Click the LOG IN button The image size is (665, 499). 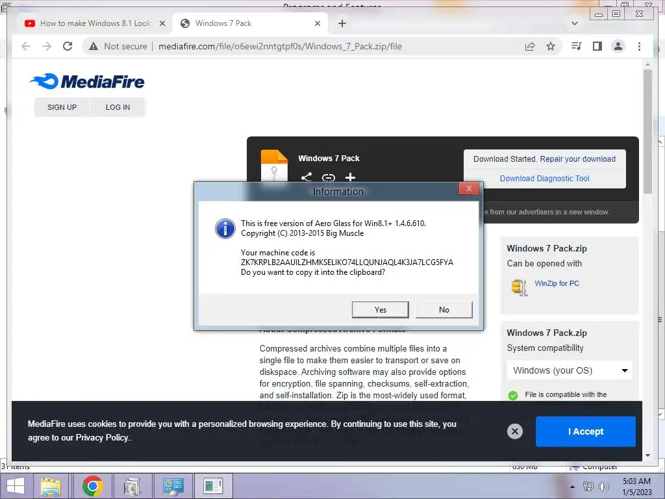(118, 107)
